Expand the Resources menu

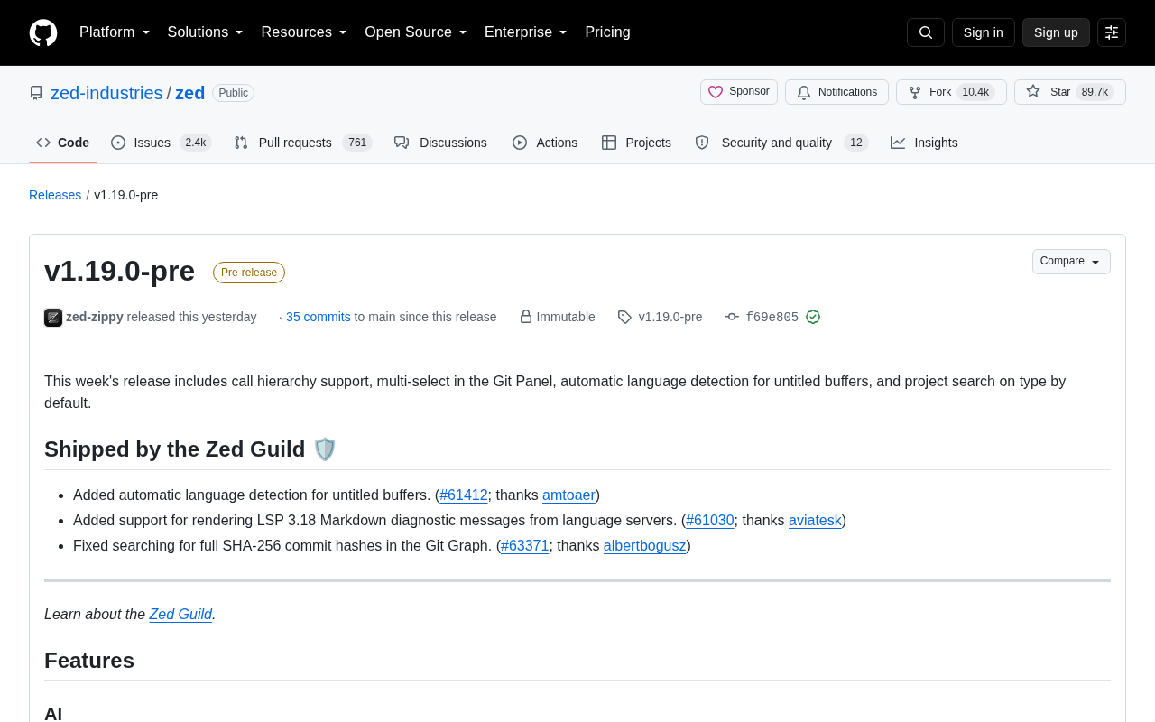pos(304,32)
